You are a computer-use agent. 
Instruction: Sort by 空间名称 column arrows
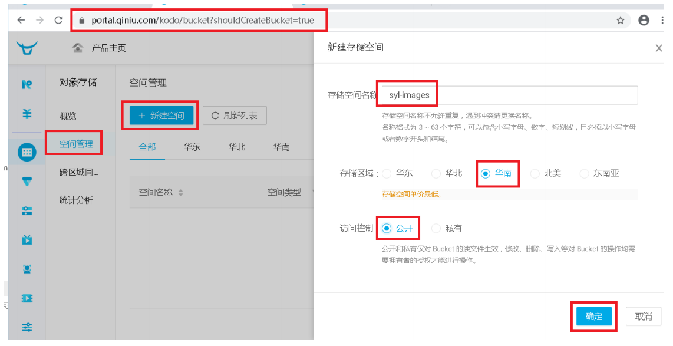coord(181,193)
